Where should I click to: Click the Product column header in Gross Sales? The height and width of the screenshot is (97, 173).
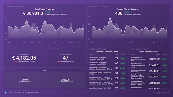pos(134,54)
